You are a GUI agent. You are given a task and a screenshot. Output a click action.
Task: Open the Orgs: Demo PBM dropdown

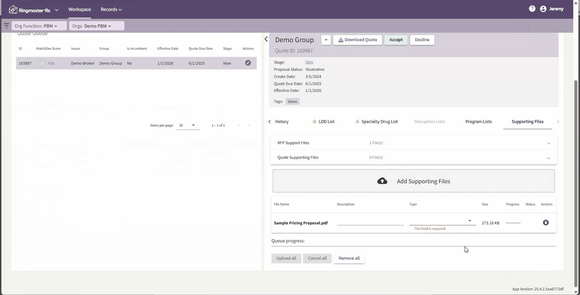[x=95, y=26]
